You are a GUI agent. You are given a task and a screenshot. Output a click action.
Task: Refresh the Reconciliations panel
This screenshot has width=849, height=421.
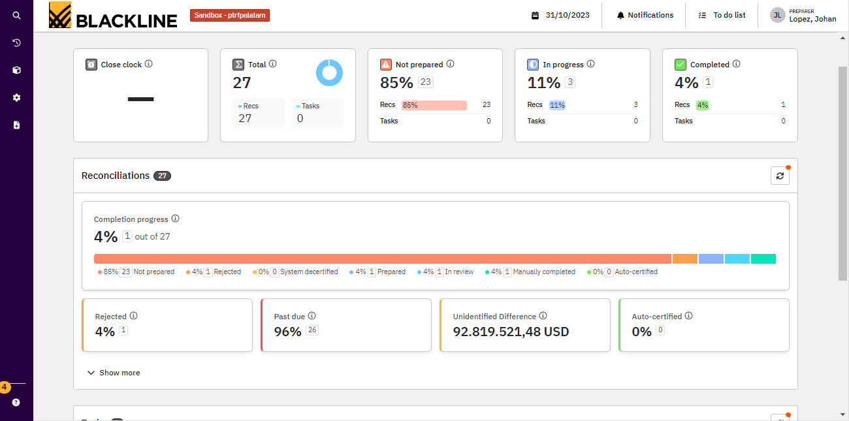coord(780,176)
